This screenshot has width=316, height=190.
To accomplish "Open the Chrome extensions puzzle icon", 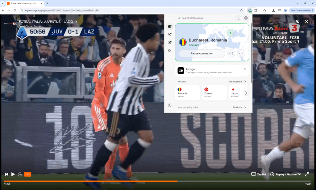I will point(256,11).
